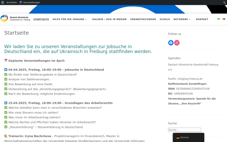
Task: Expand the Hilfe für die Ukraine submenu
Action: click(86, 19)
